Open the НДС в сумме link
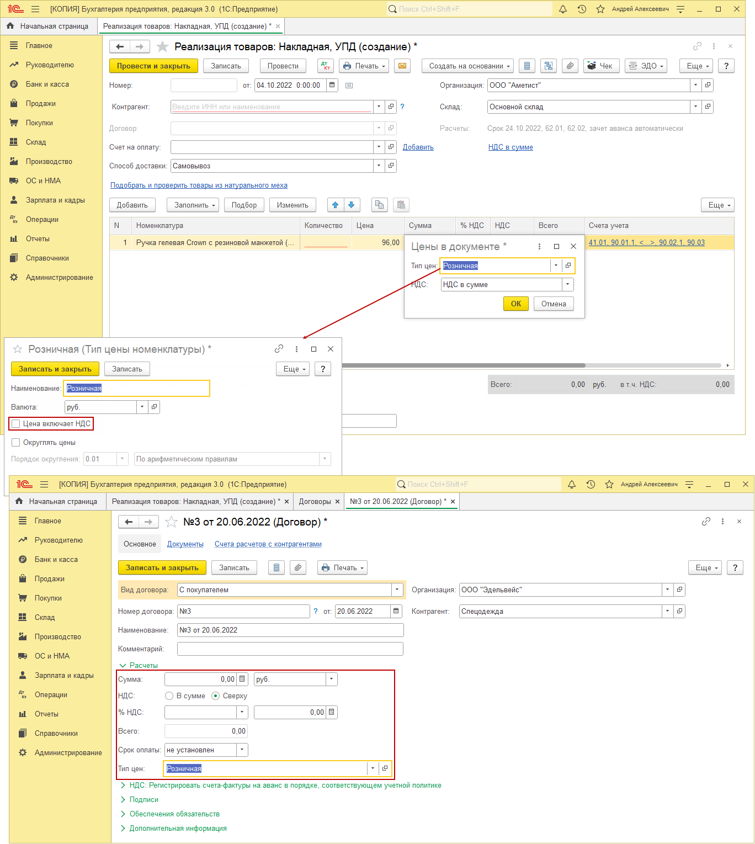The image size is (755, 844). point(511,147)
